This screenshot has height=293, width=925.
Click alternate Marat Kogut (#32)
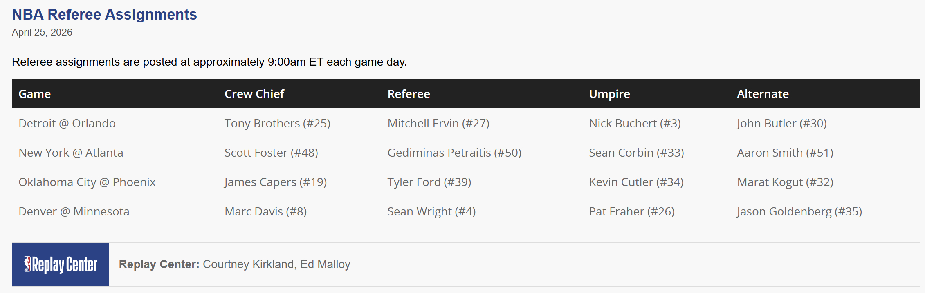[785, 182]
